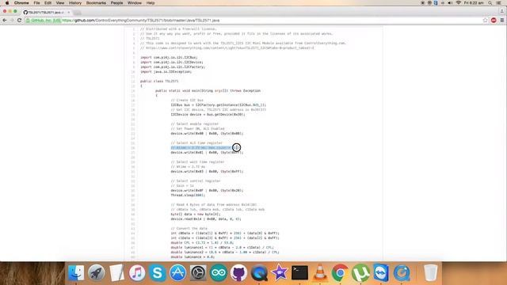Open Notification Center in menu bar
This screenshot has height=285, width=507.
coord(499,3)
